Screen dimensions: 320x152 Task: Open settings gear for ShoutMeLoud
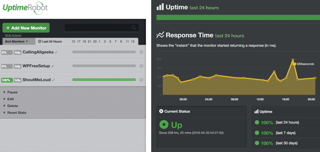(141, 80)
